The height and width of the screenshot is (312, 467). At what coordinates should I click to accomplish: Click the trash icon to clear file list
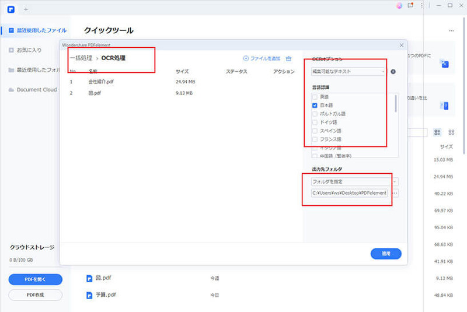pyautogui.click(x=288, y=58)
